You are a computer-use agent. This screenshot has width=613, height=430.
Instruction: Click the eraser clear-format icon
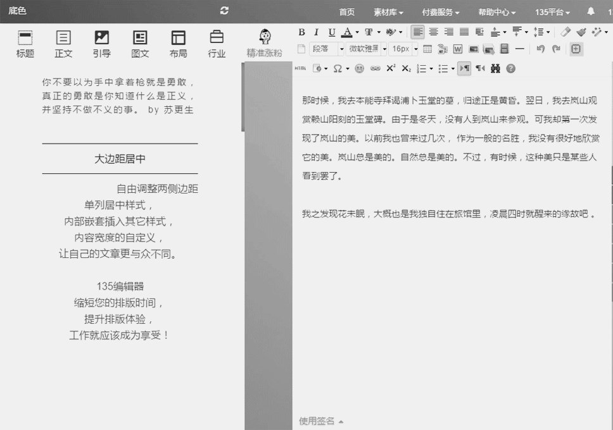(566, 32)
